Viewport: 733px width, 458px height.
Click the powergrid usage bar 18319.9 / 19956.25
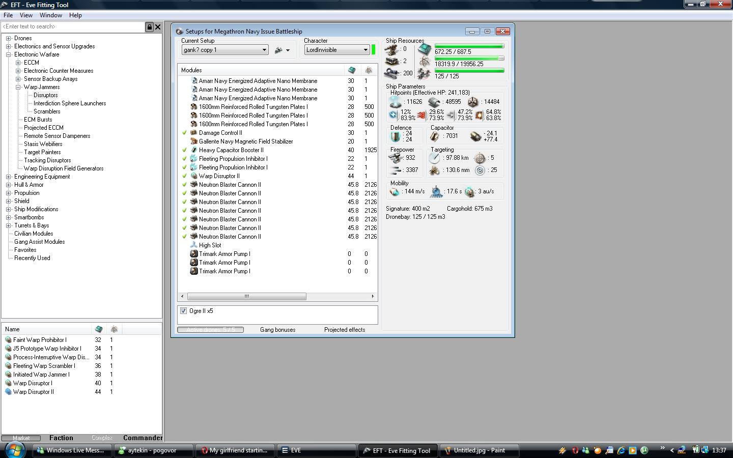pyautogui.click(x=469, y=59)
